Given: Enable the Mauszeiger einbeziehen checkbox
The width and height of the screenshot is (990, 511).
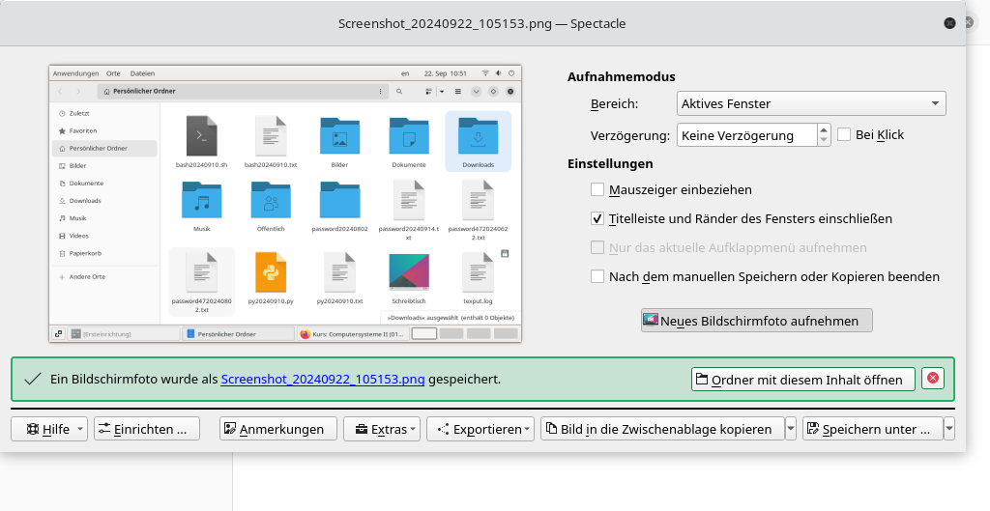Looking at the screenshot, I should 597,190.
